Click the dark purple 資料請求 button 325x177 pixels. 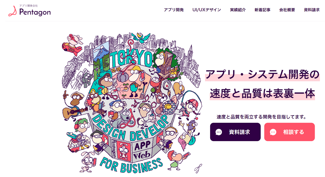235,132
